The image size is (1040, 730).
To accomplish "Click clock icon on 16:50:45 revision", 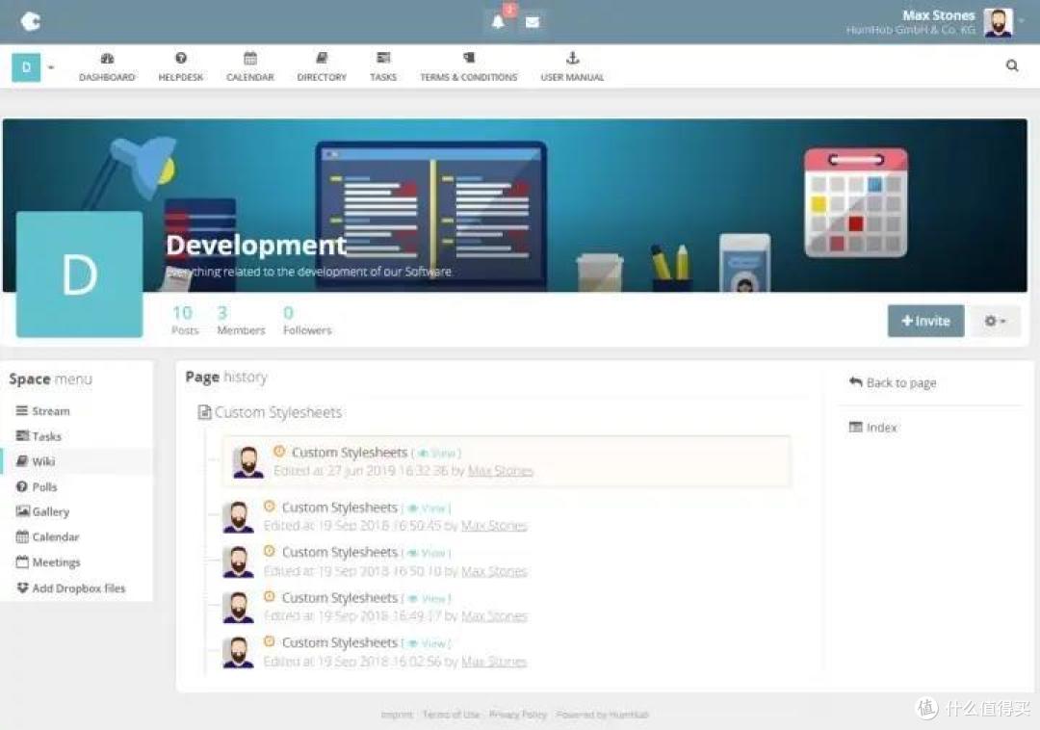I will 270,507.
